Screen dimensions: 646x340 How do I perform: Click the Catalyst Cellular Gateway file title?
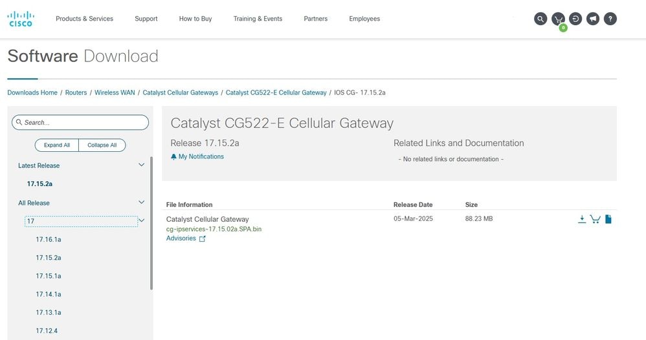pos(207,219)
